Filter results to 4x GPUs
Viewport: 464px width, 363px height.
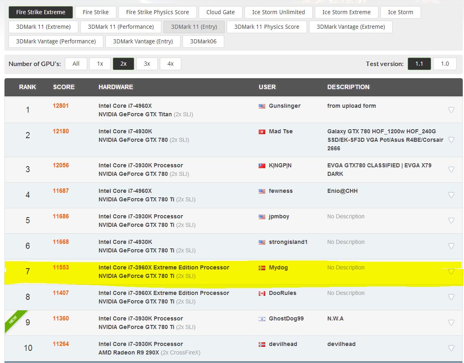[x=170, y=64]
